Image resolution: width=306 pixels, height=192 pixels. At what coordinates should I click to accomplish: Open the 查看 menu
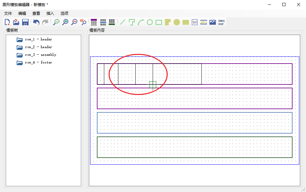coord(36,13)
